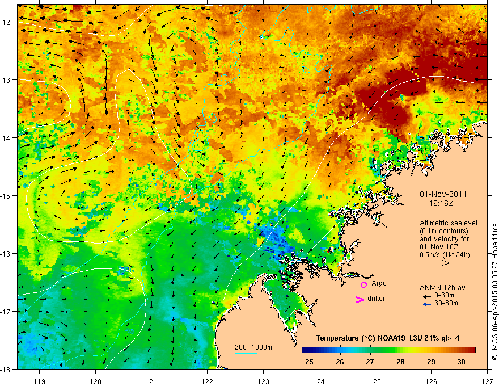Click longitude axis label 121
The image size is (499, 386).
tap(151, 381)
